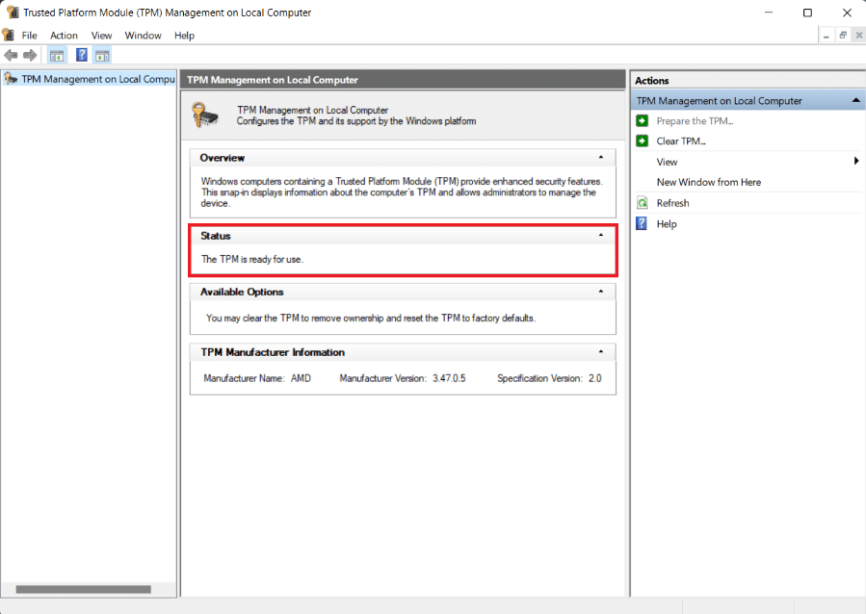Screen dimensions: 866x614
Task: Click New Window from Here
Action: pos(708,182)
